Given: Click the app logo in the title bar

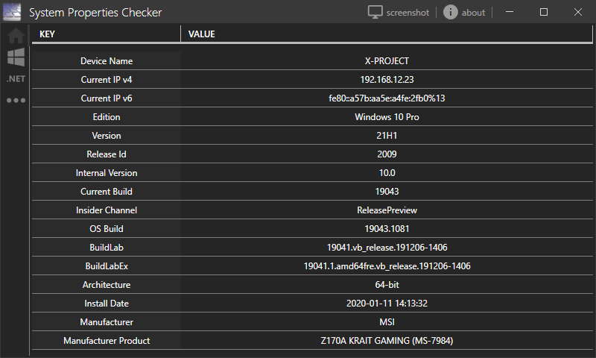Looking at the screenshot, I should tap(12, 12).
